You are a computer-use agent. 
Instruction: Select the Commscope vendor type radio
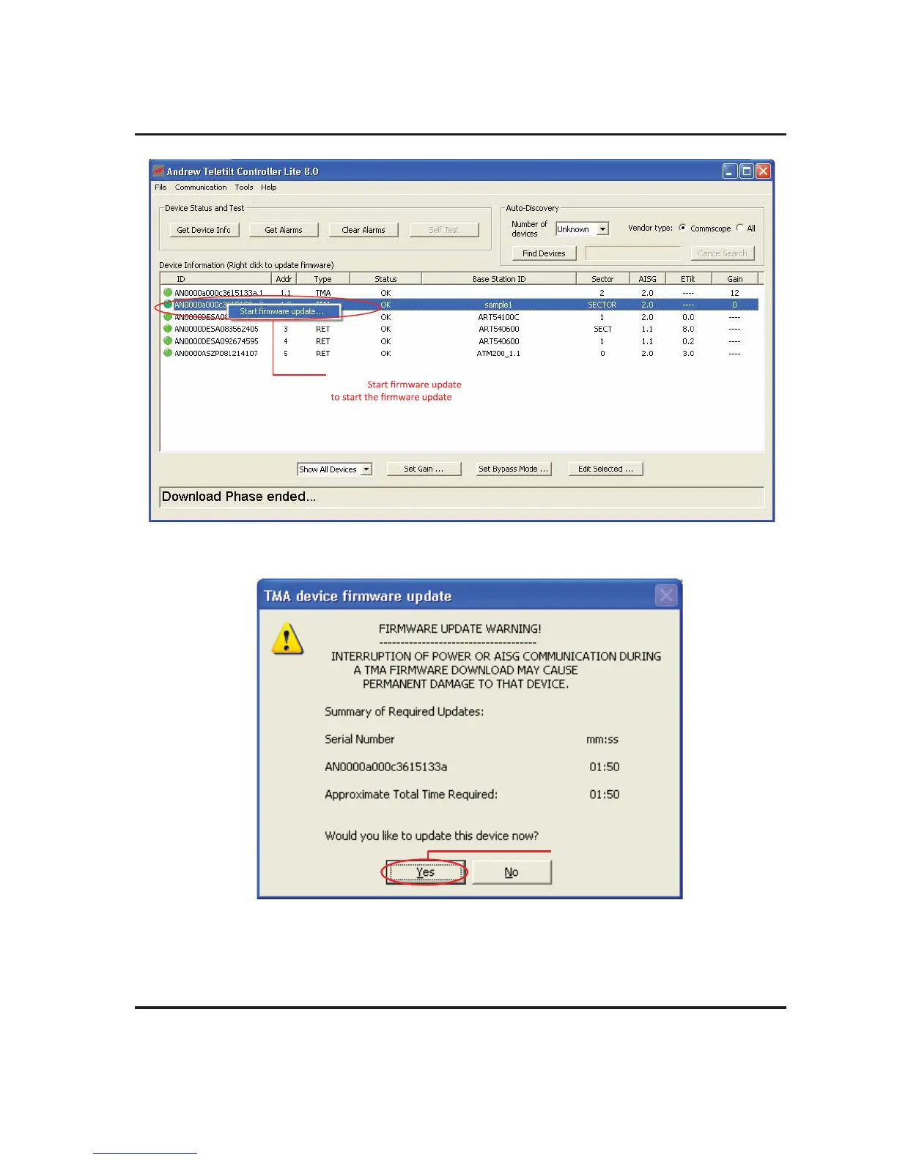pos(682,228)
